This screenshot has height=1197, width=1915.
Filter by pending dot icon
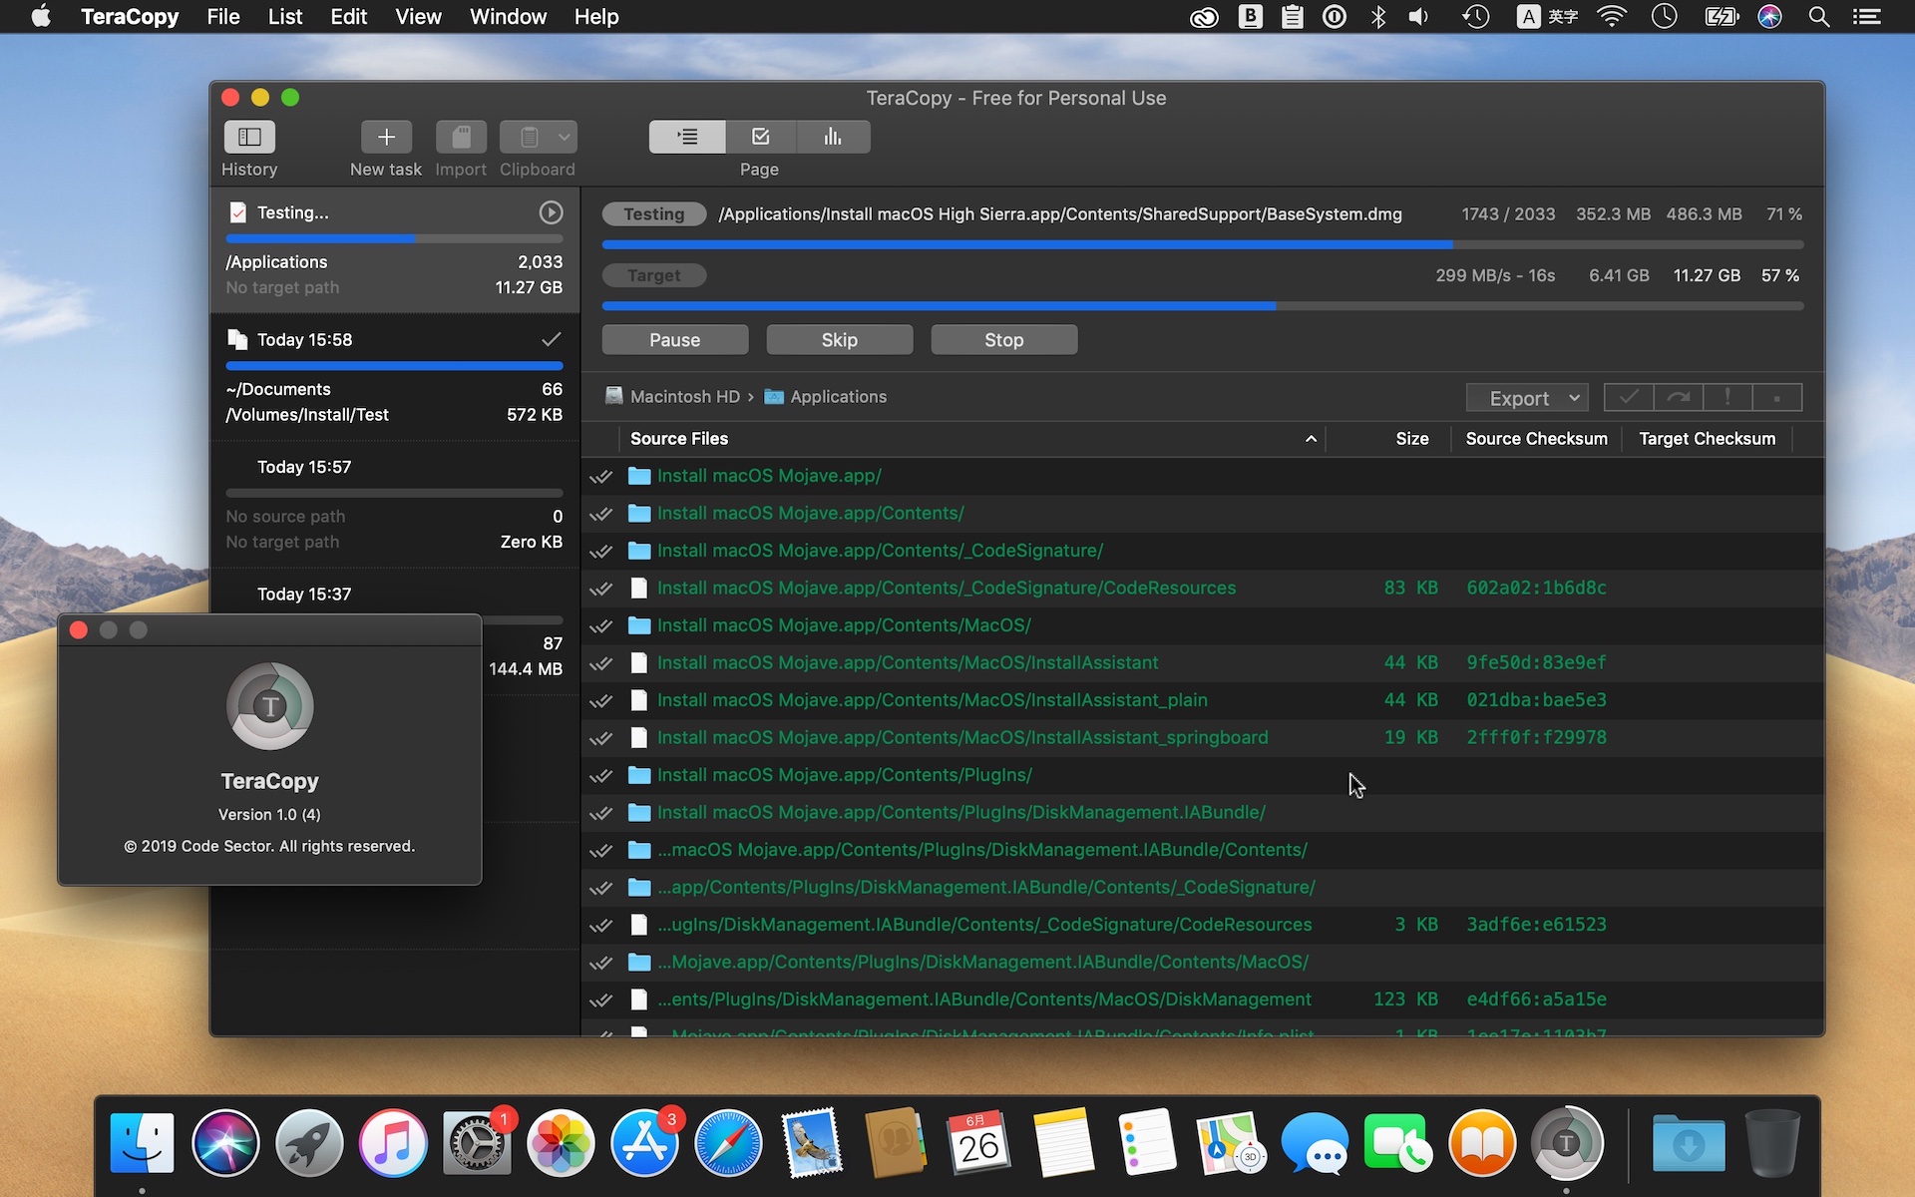point(1776,398)
